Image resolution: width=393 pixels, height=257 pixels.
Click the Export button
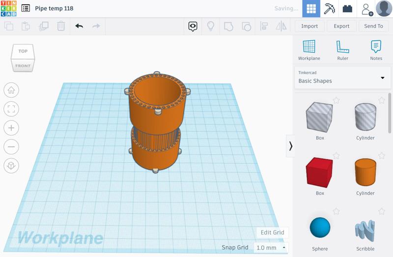click(x=341, y=26)
